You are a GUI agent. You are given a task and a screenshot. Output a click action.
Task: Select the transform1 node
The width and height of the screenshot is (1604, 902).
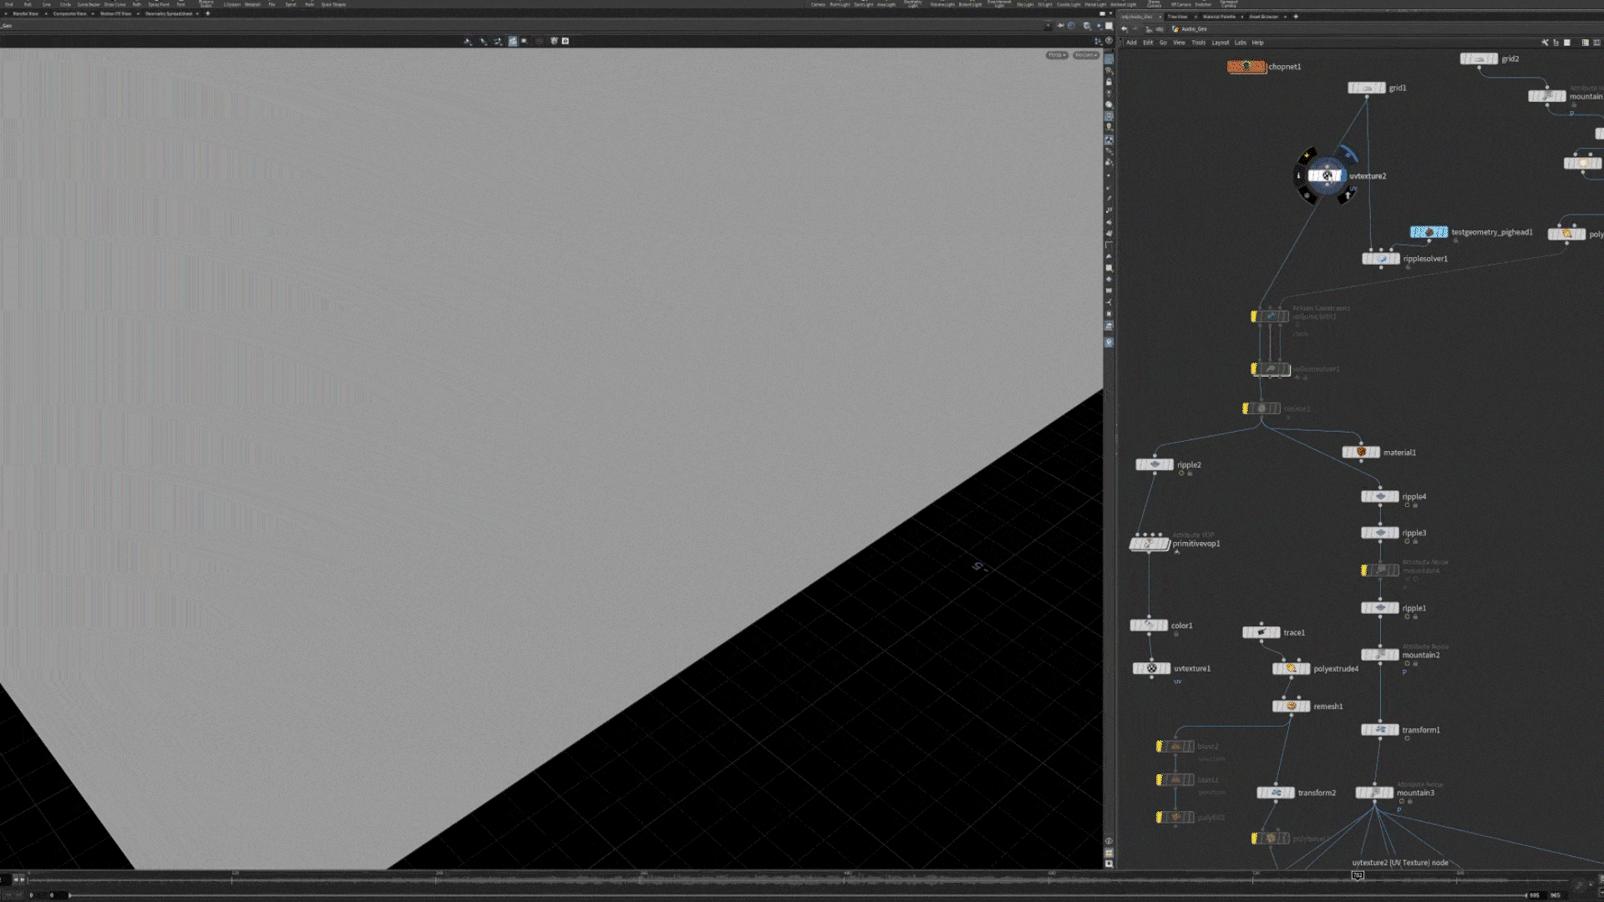point(1380,730)
